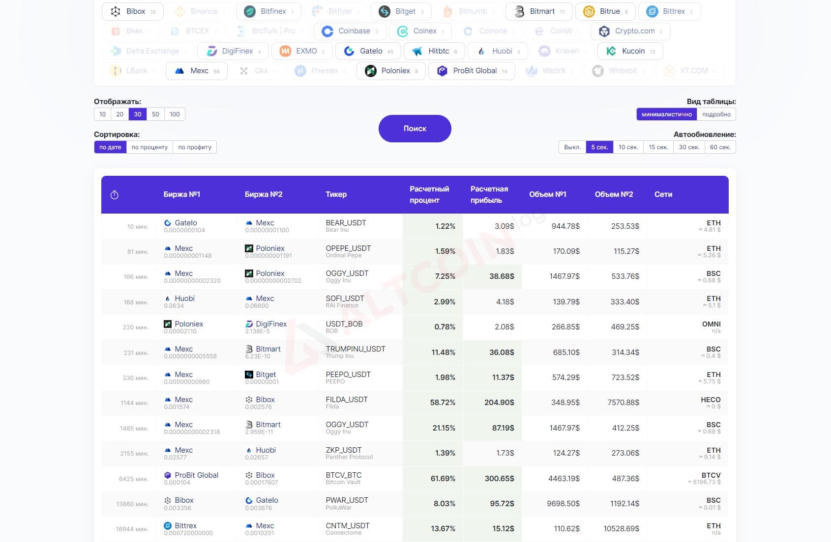Set display count to 50 rows
831x542 pixels.
point(155,114)
